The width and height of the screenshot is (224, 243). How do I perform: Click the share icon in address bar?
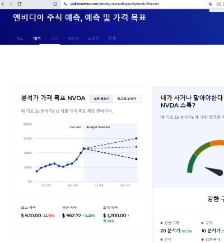tap(218, 4)
